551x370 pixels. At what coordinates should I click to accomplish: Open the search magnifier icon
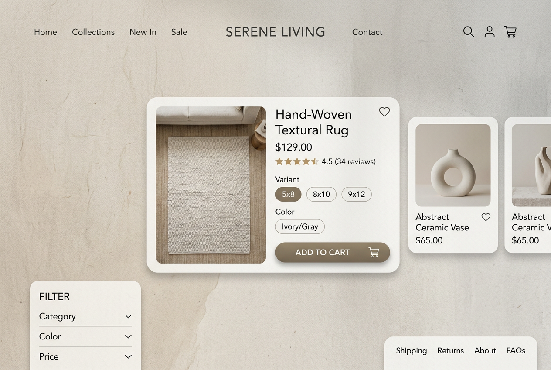[468, 32]
